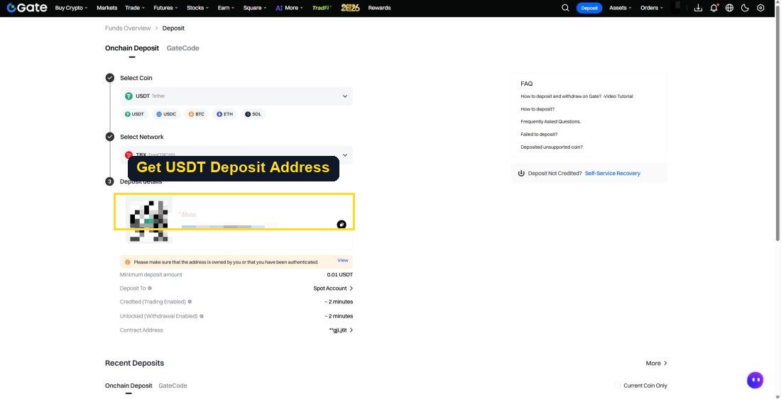Open the Earn dropdown menu
The image size is (781, 399).
(226, 8)
